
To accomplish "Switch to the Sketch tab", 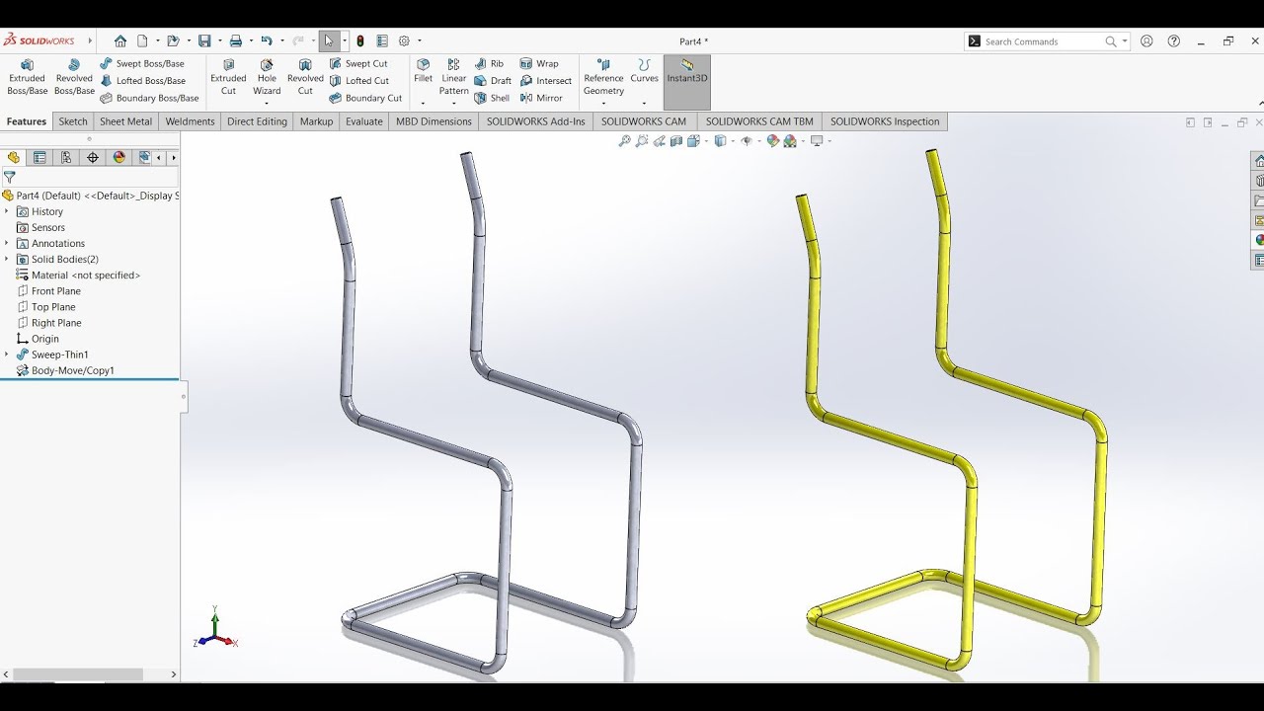I will tap(73, 121).
